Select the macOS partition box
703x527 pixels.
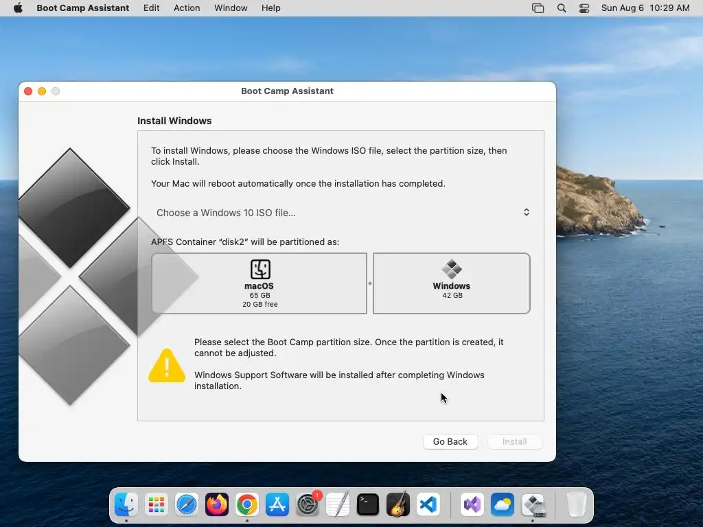click(259, 283)
